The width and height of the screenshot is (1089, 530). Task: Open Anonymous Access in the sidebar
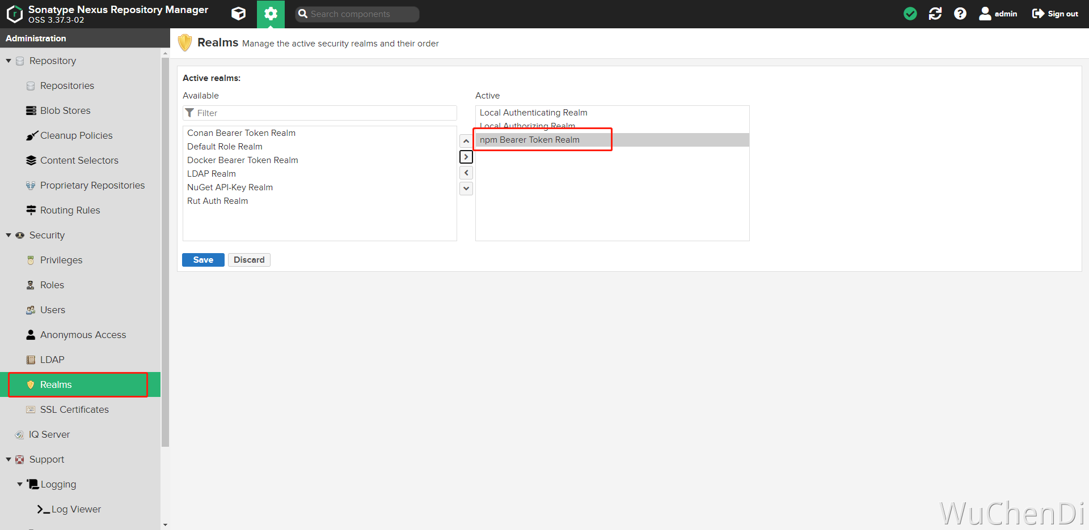coord(83,335)
